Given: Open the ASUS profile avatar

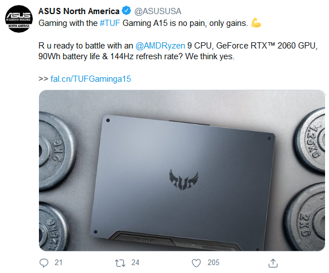Looking at the screenshot, I should (19, 19).
